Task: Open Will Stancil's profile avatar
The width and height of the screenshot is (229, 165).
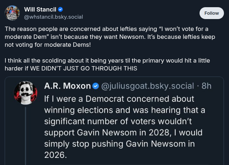Action: (12, 13)
